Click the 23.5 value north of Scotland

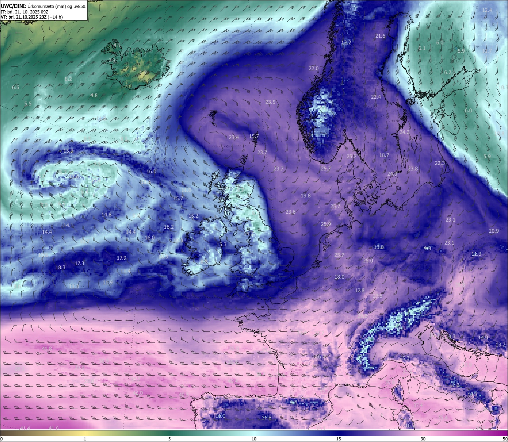click(270, 102)
